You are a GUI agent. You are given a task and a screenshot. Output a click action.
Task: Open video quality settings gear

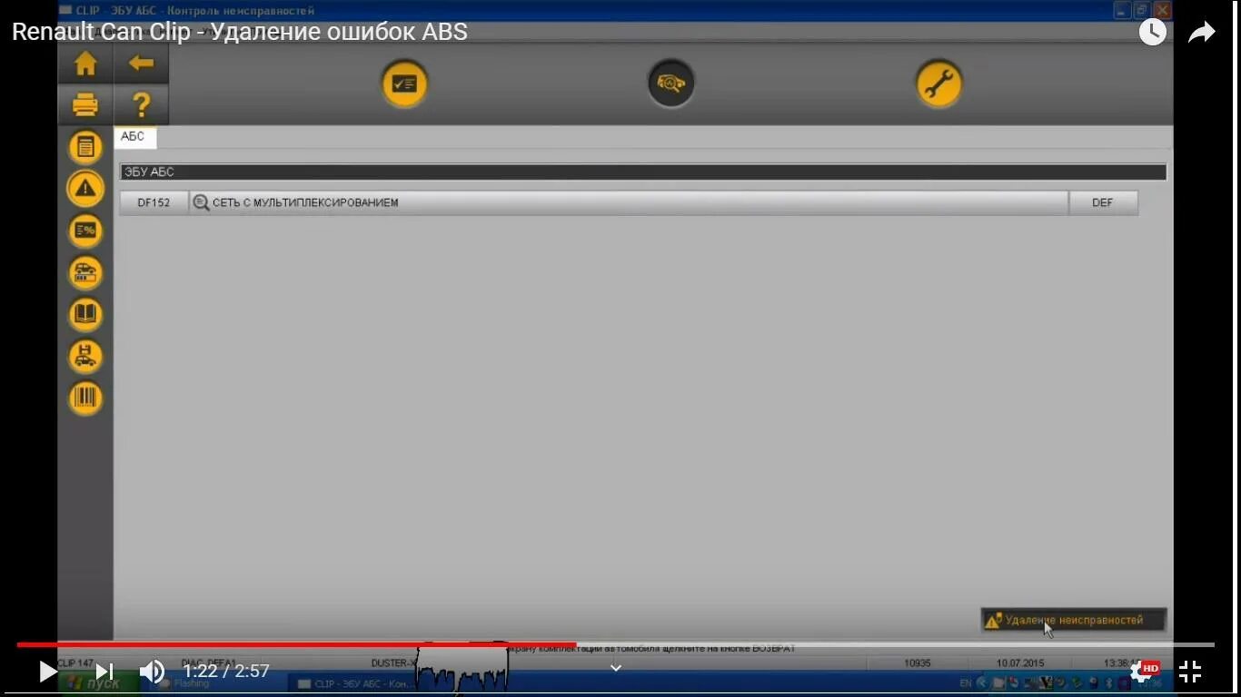(x=1143, y=672)
